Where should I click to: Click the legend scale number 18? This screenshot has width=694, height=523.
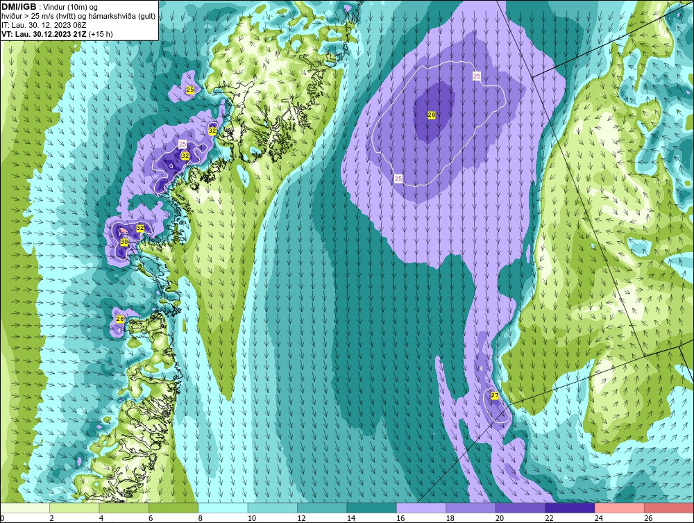click(450, 518)
